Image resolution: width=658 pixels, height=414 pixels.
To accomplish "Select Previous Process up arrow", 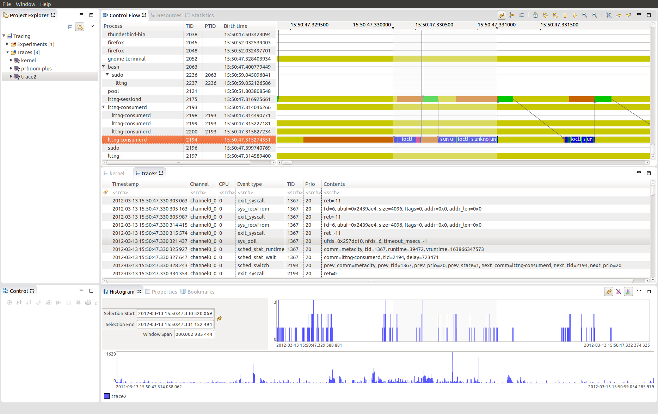I will click(565, 15).
